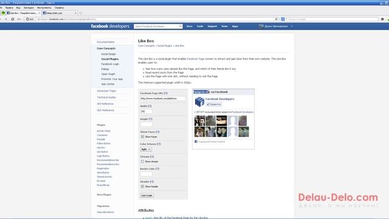Viewport: 389px width, 219px height.
Task: Open App Center in the sidebar
Action: tap(108, 84)
